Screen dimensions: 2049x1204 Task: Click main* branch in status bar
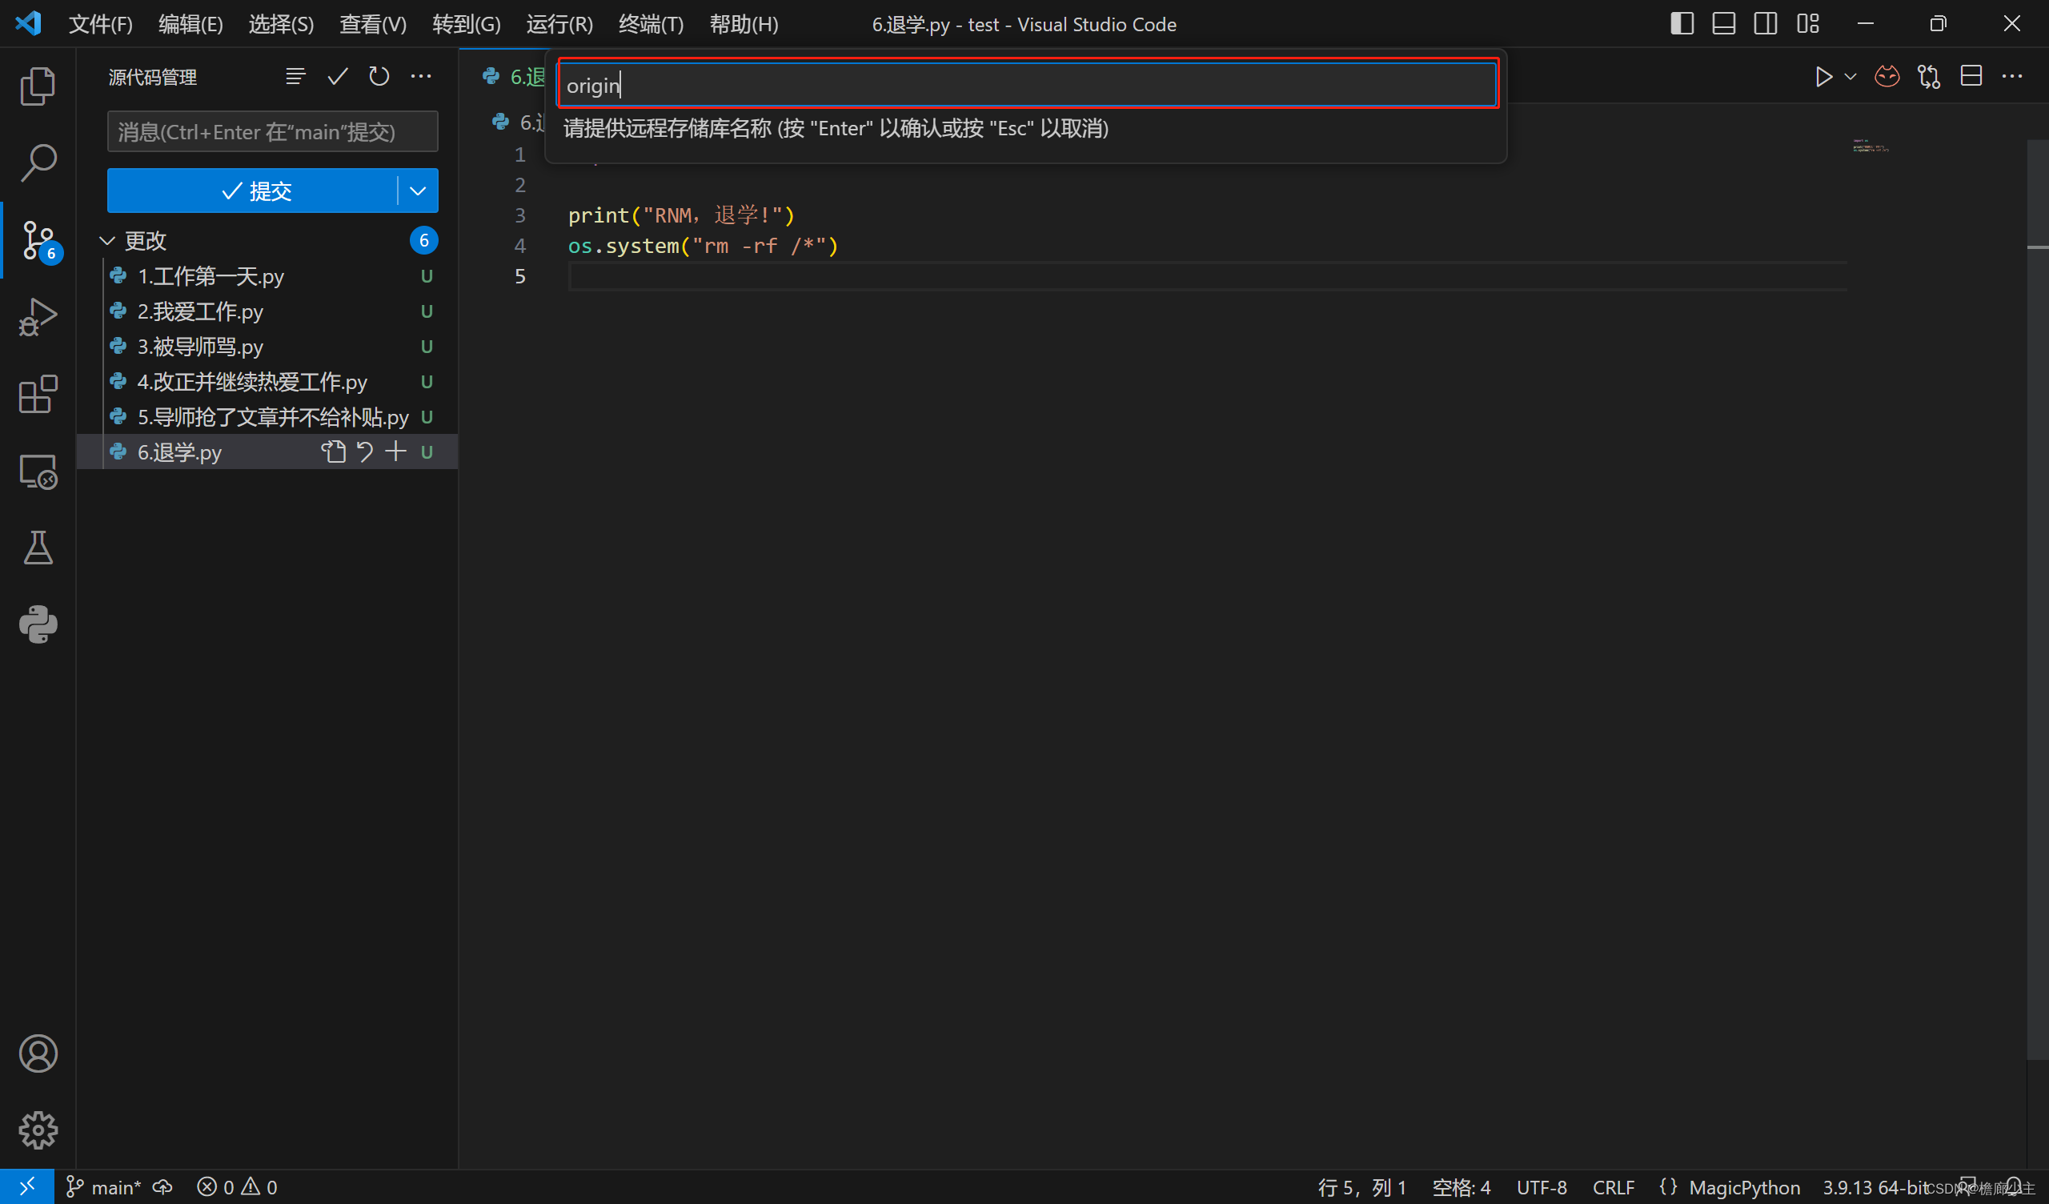pos(103,1187)
